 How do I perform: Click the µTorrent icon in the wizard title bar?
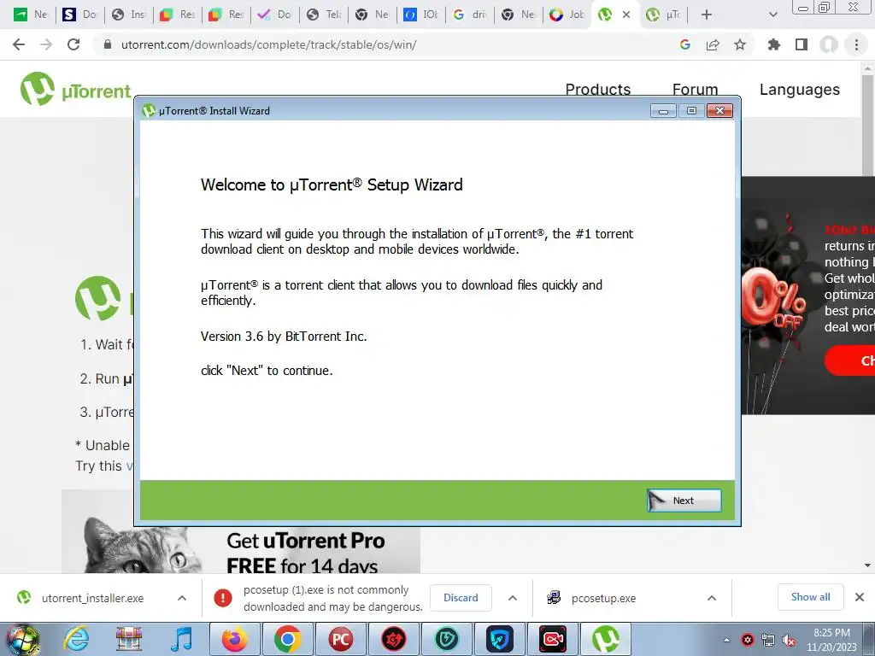[x=149, y=110]
